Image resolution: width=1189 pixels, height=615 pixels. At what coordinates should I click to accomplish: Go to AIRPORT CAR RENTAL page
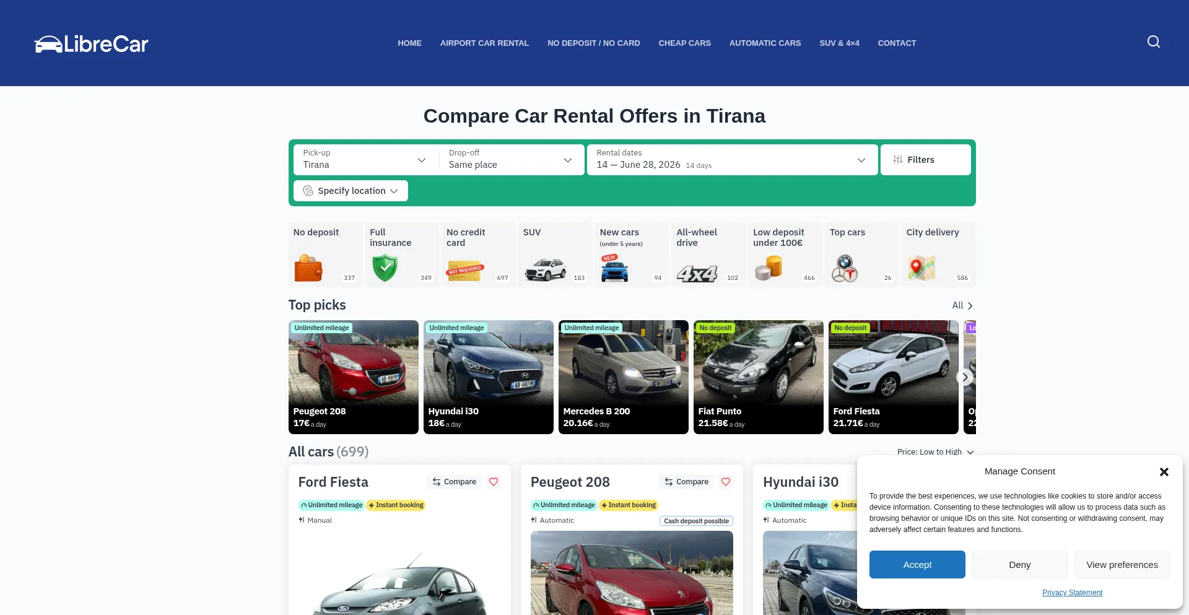[x=484, y=43]
